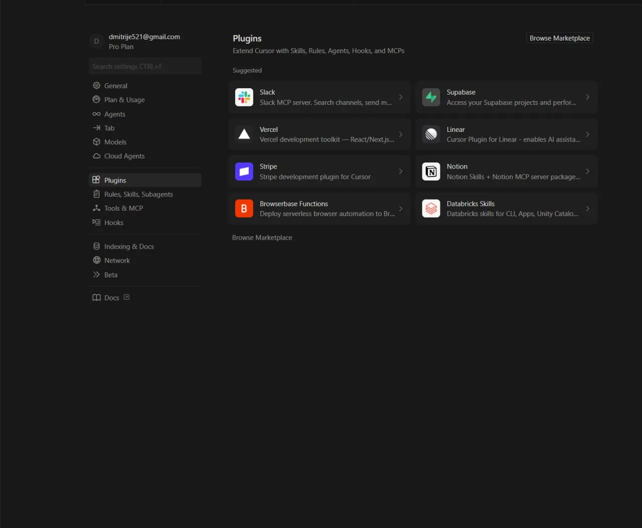Click the Pro Plan label
Viewport: 642px width, 528px height.
click(x=121, y=47)
